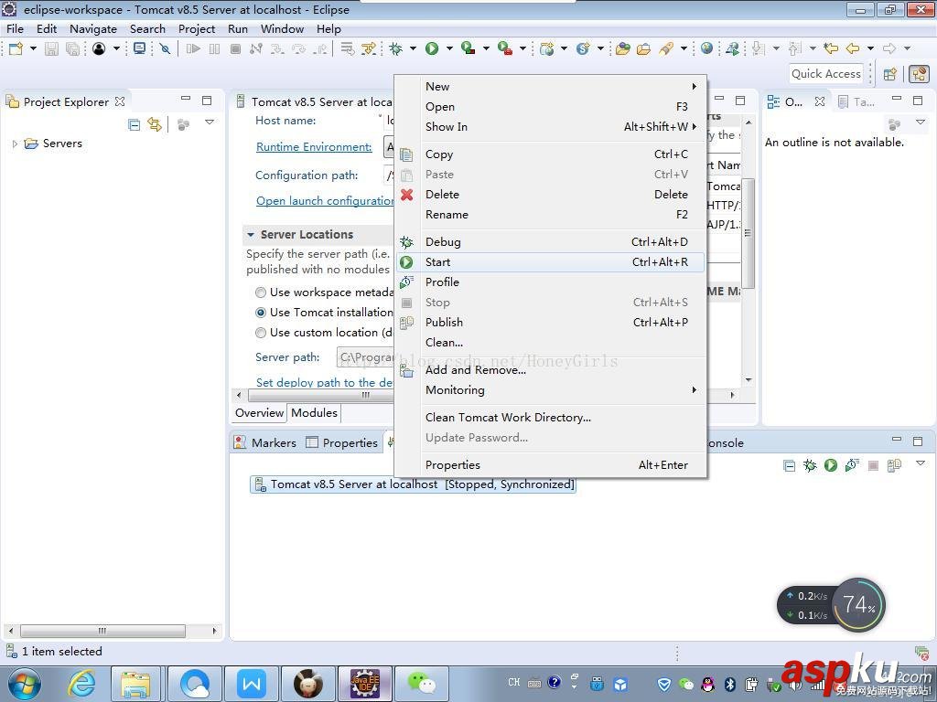Start the server via Servers view green icon

coord(831,465)
